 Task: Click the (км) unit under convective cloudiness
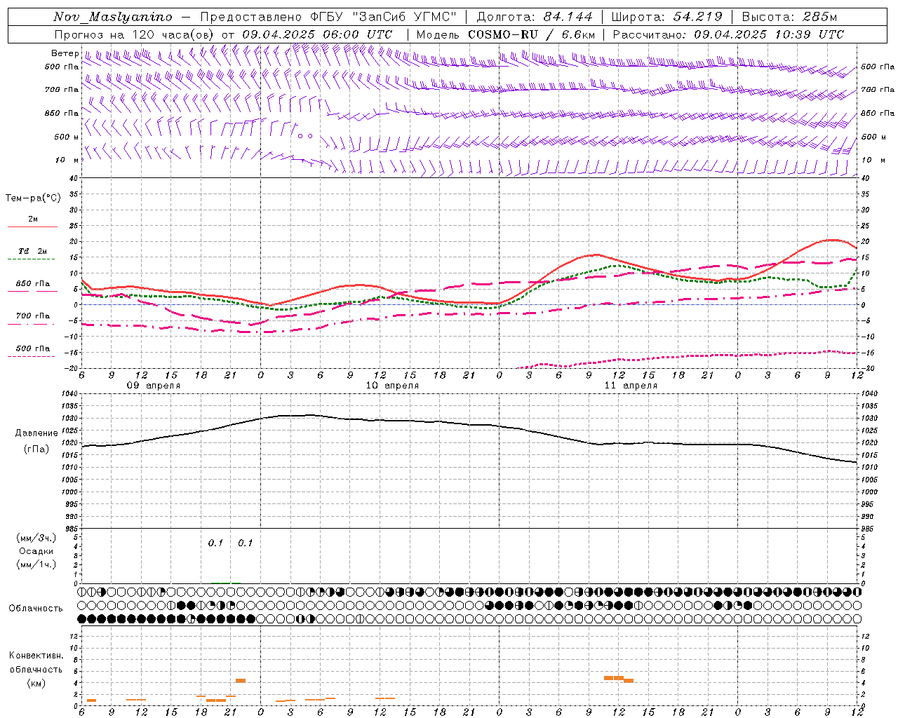click(x=36, y=683)
